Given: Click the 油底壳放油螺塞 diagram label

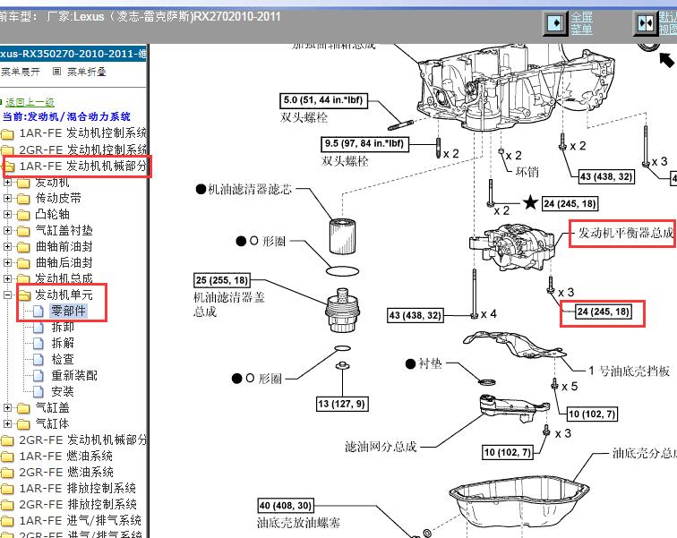Looking at the screenshot, I should click(x=298, y=523).
